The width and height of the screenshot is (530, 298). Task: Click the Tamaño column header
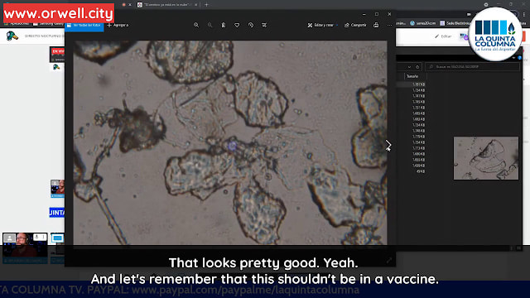(412, 76)
